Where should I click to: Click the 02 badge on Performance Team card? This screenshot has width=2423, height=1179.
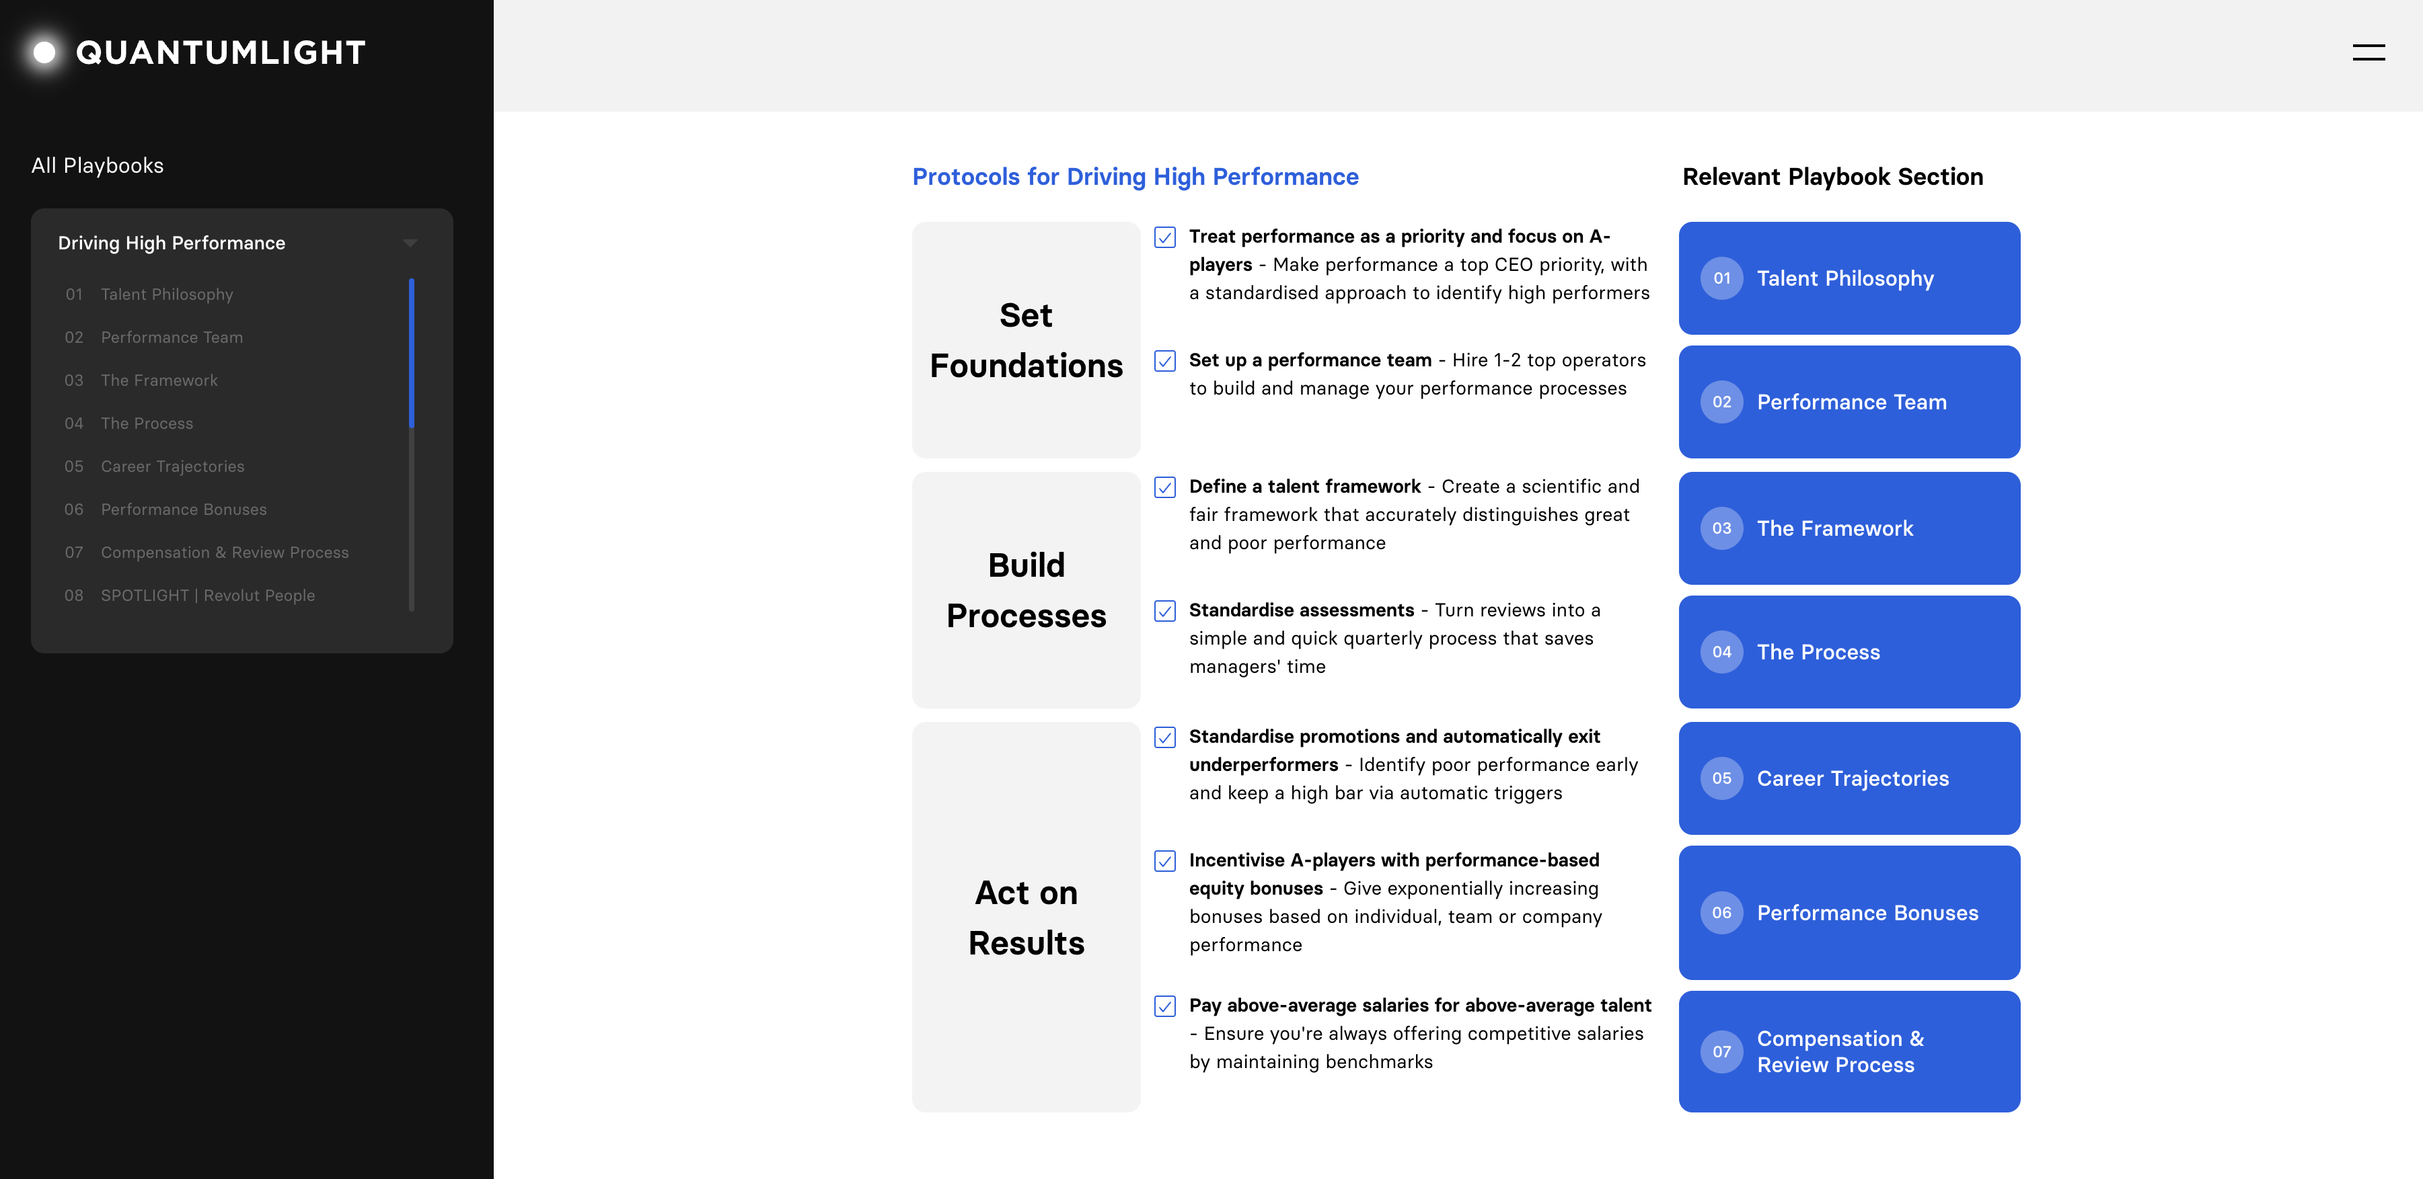1721,403
